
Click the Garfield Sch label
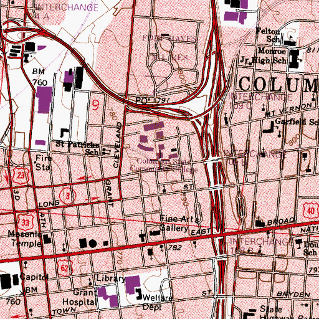pos(297,121)
